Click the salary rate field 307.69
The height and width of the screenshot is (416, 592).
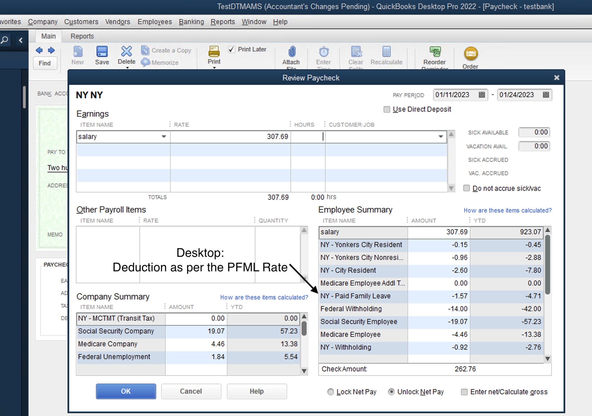[230, 137]
